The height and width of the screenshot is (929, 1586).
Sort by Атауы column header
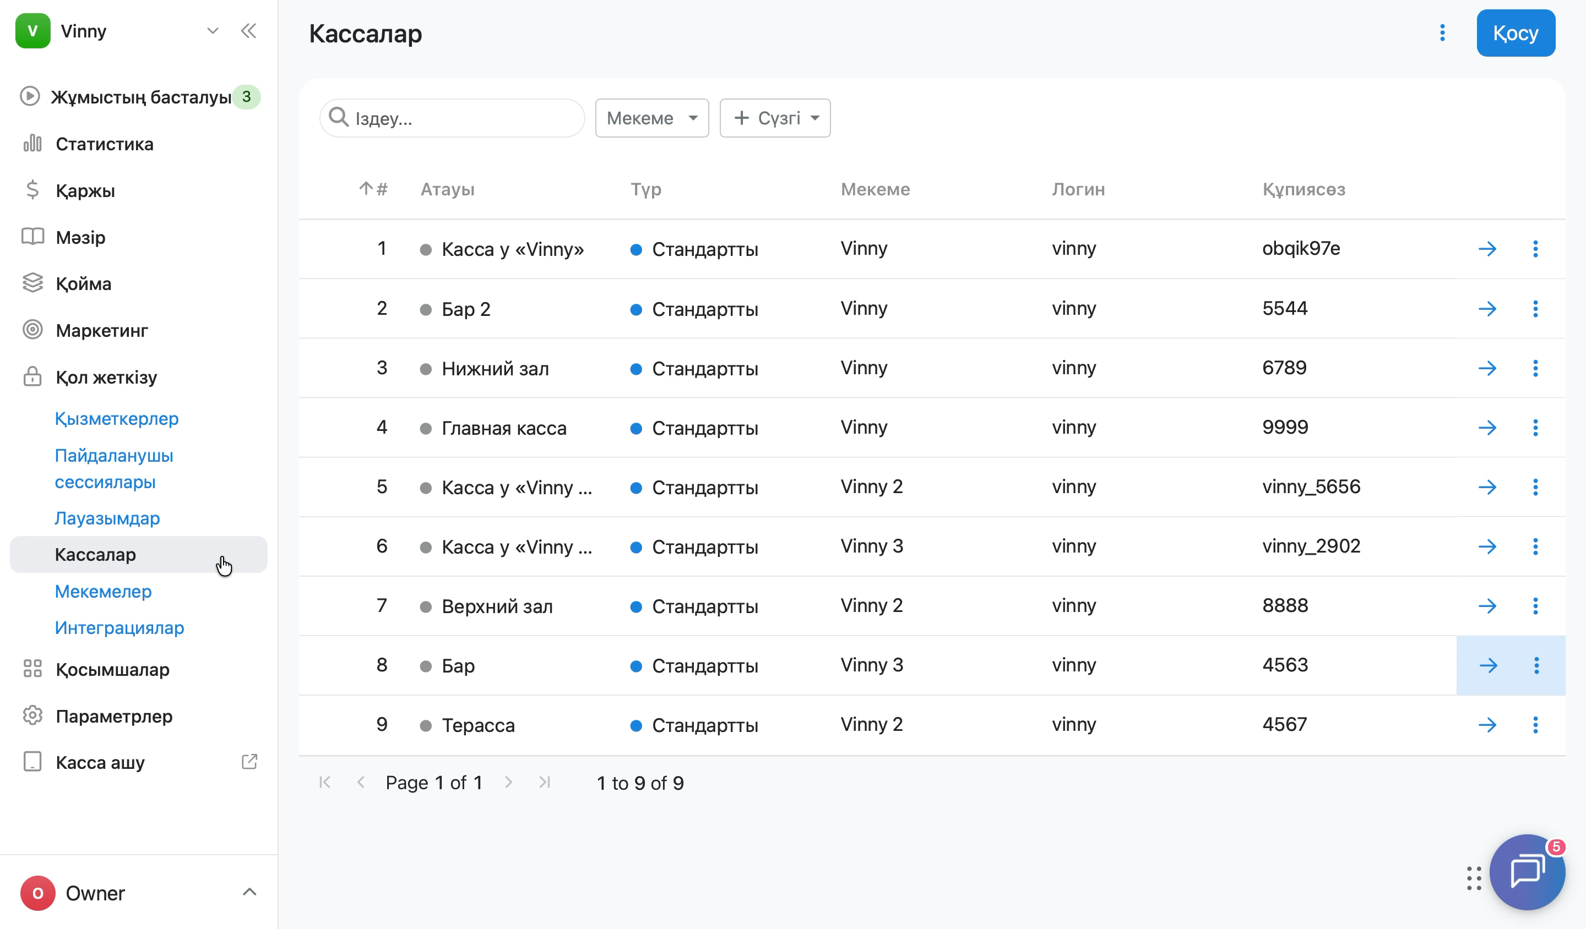pyautogui.click(x=448, y=189)
